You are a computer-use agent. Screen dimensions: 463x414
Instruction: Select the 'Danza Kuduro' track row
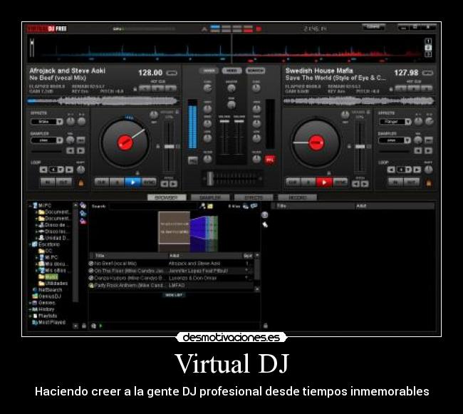[x=171, y=278]
